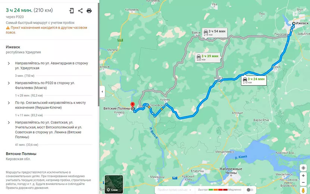Click the Ижевск origin marker
The width and height of the screenshot is (310, 194).
coord(294,24)
